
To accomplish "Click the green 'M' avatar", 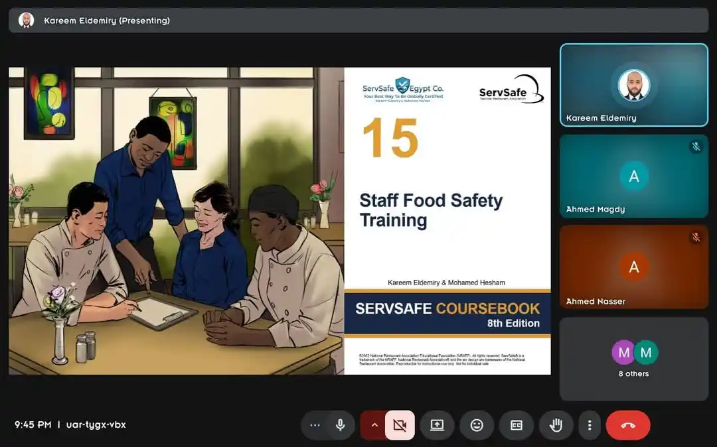I will [x=646, y=352].
